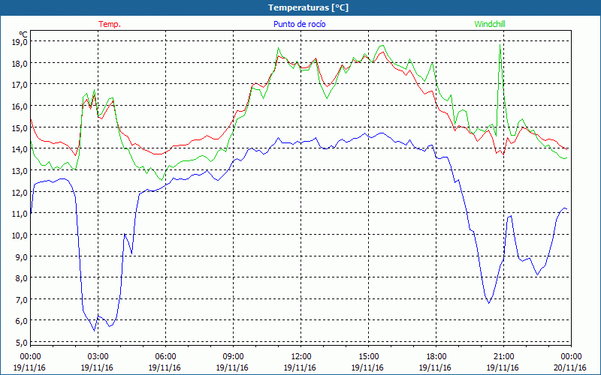Click the 06:00 time axis label
The height and width of the screenshot is (375, 601).
(x=165, y=357)
